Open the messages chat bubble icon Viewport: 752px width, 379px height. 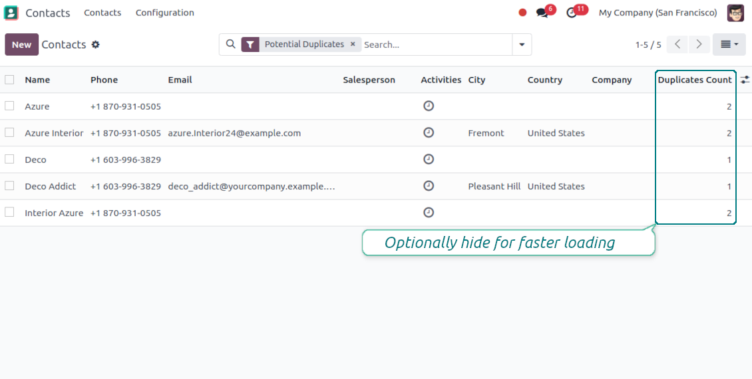click(x=542, y=13)
